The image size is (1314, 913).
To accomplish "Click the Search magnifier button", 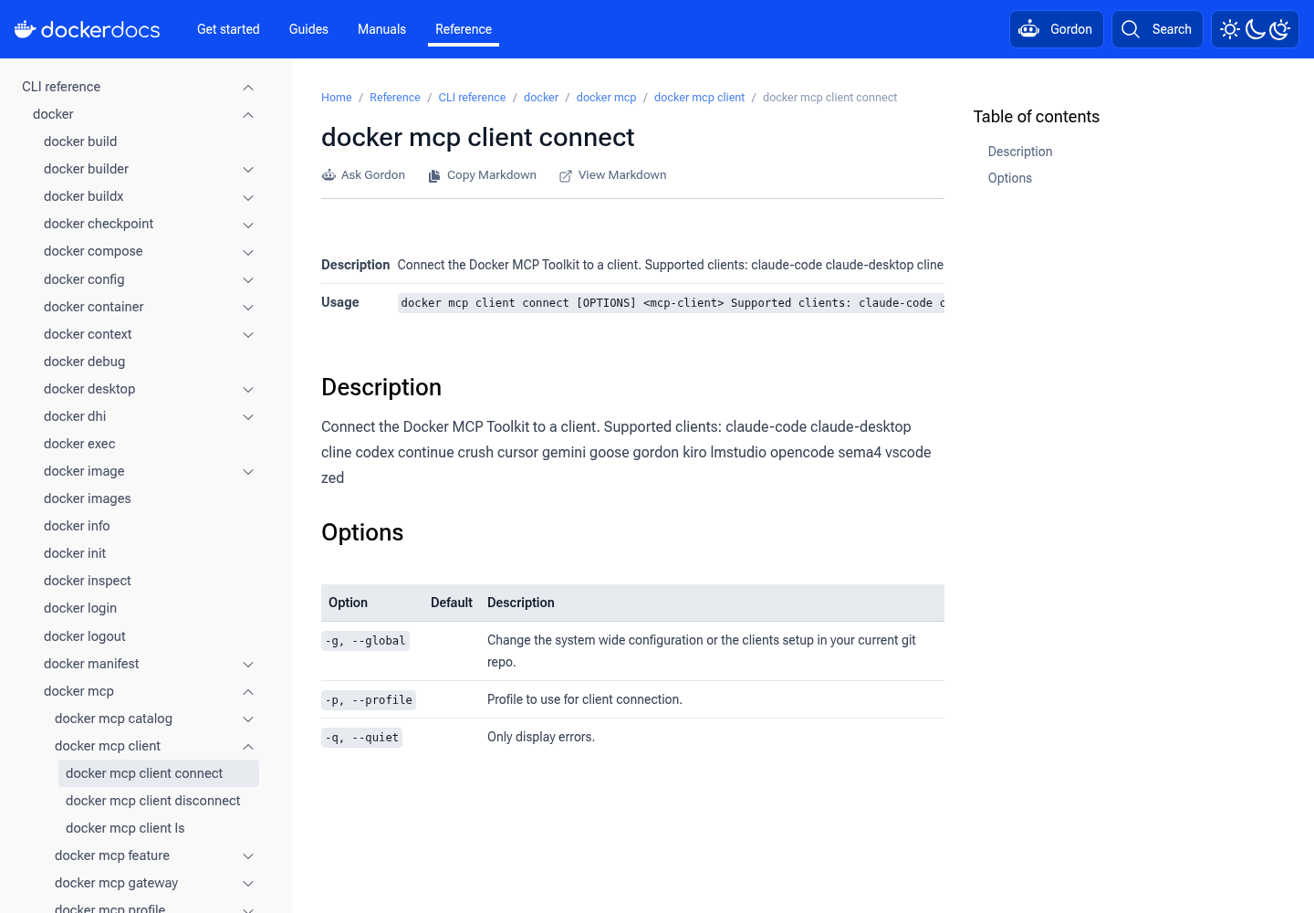I will [1157, 29].
